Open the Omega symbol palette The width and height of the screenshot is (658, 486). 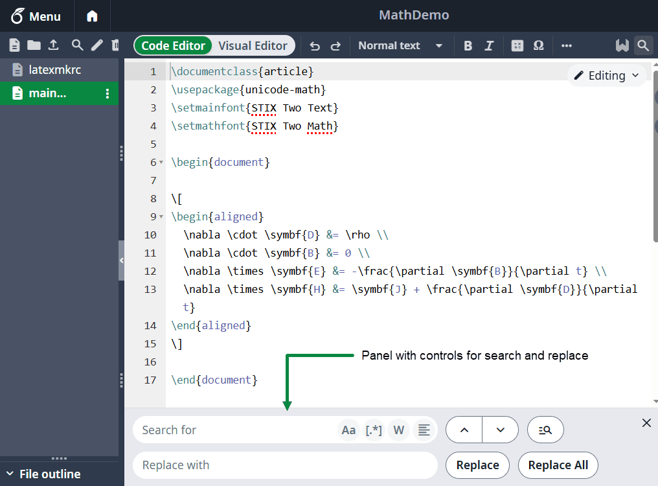pyautogui.click(x=538, y=46)
